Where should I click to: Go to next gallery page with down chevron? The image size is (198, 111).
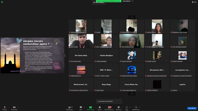(x=132, y=94)
